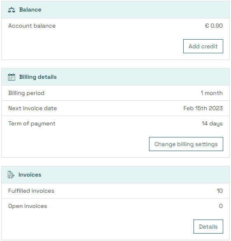The width and height of the screenshot is (231, 241).
Task: Click the Add credit button
Action: [x=203, y=46]
